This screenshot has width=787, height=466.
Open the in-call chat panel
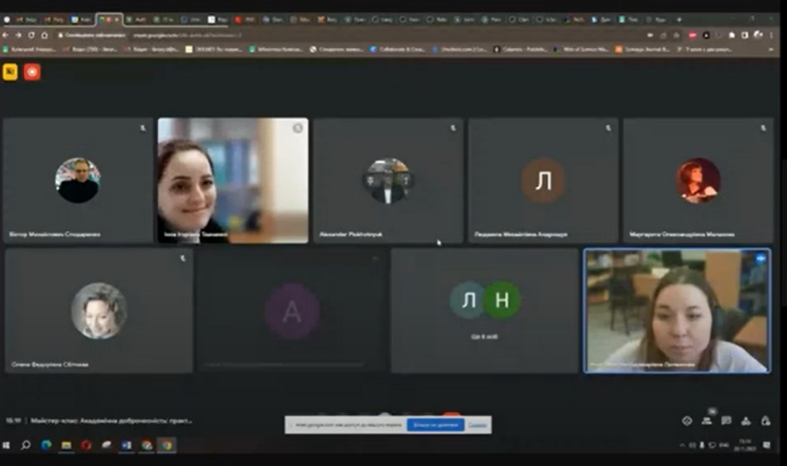coord(726,420)
